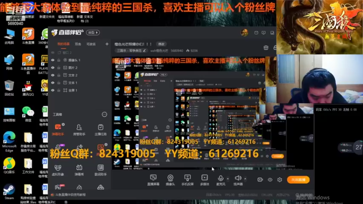Switch to the second scene tab 双击
363x204 pixels.
coord(78,44)
